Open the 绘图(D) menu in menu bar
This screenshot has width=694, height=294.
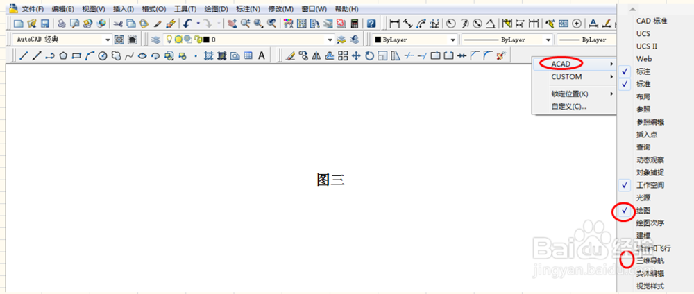tap(216, 9)
